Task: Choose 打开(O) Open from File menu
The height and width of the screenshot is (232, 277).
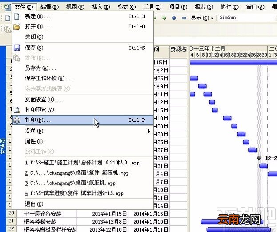Action: coord(83,27)
